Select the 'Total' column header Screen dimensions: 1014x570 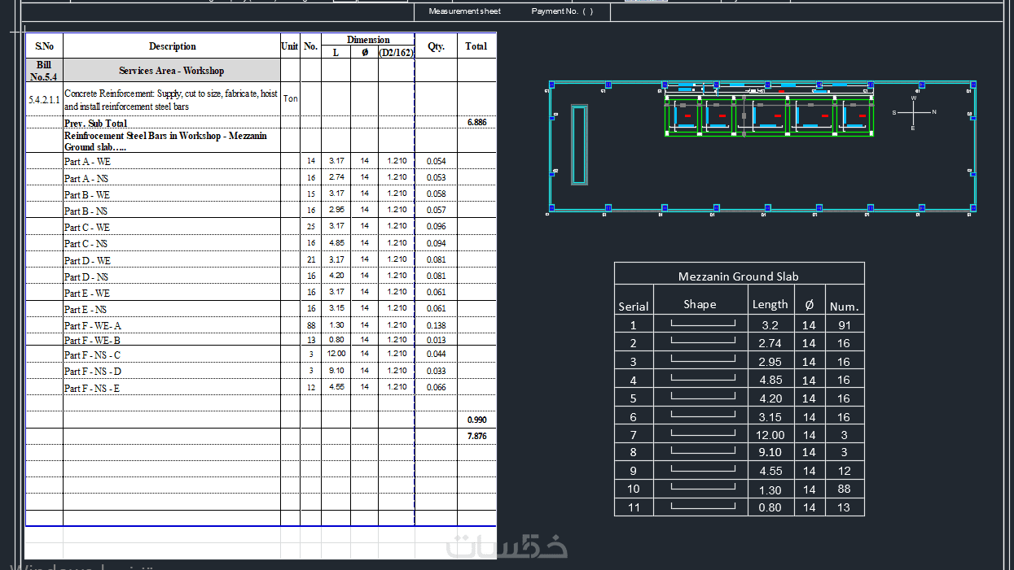(x=476, y=46)
